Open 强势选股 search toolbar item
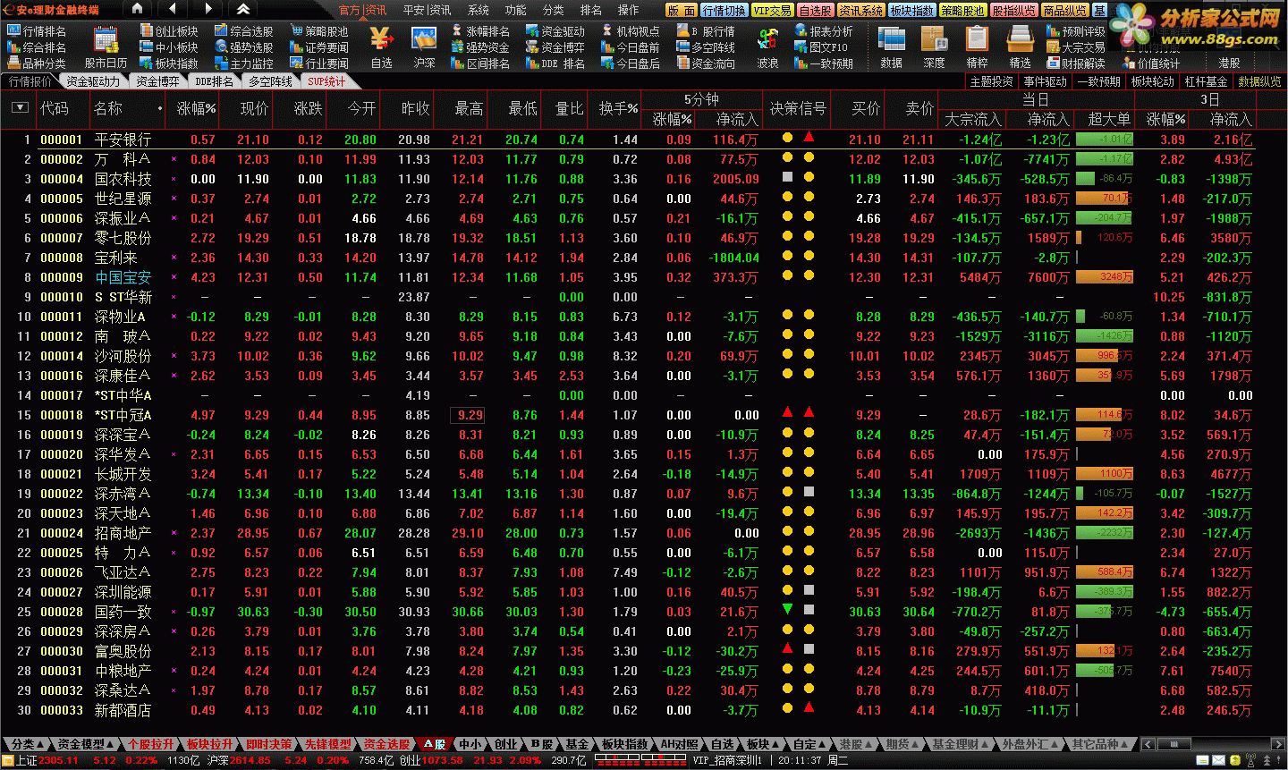1288x770 pixels. click(x=244, y=47)
